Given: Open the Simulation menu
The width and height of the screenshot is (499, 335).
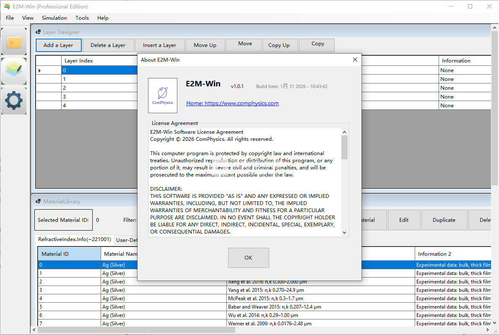Looking at the screenshot, I should point(55,18).
